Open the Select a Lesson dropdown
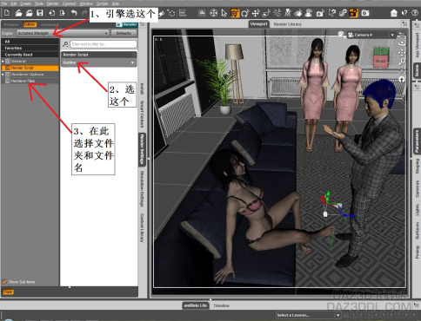Screen dimensions: 421x321 308,315
